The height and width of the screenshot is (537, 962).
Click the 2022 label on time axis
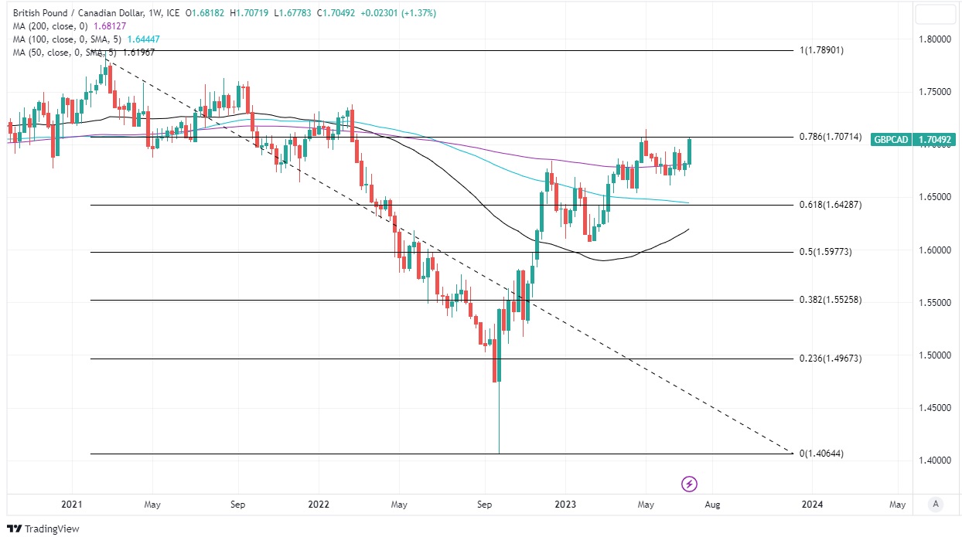pos(319,505)
